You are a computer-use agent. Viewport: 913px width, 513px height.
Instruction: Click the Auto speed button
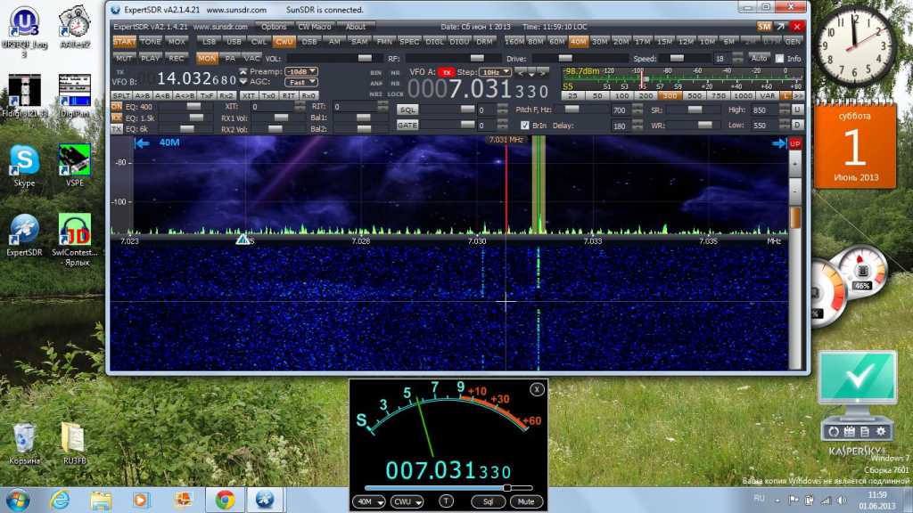[x=760, y=58]
